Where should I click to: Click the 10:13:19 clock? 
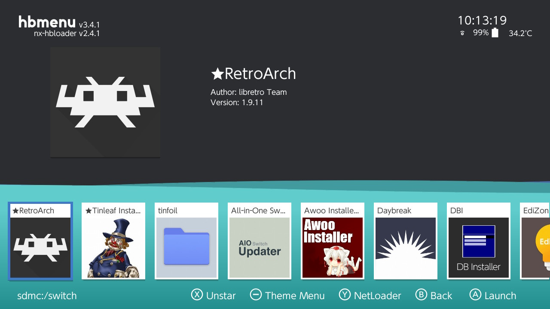tap(482, 20)
